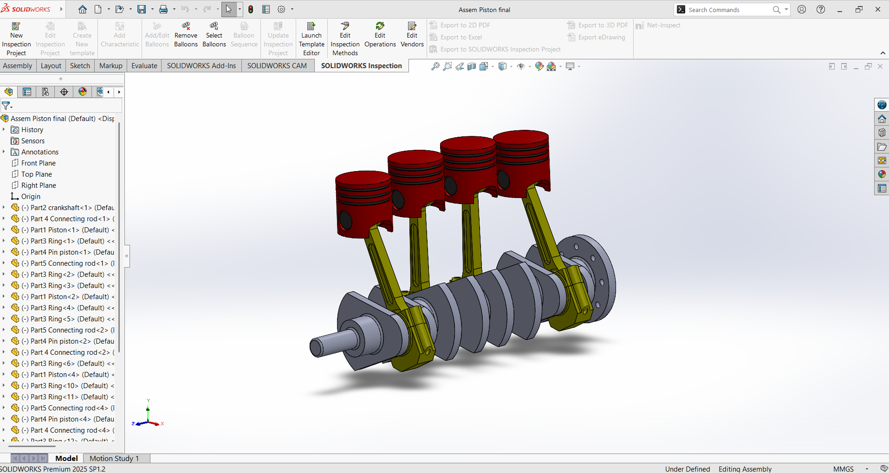
Task: Open Design Library in the task pane
Action: click(882, 133)
